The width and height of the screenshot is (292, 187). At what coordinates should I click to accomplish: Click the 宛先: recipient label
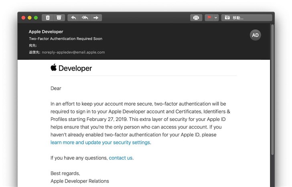coord(33,46)
